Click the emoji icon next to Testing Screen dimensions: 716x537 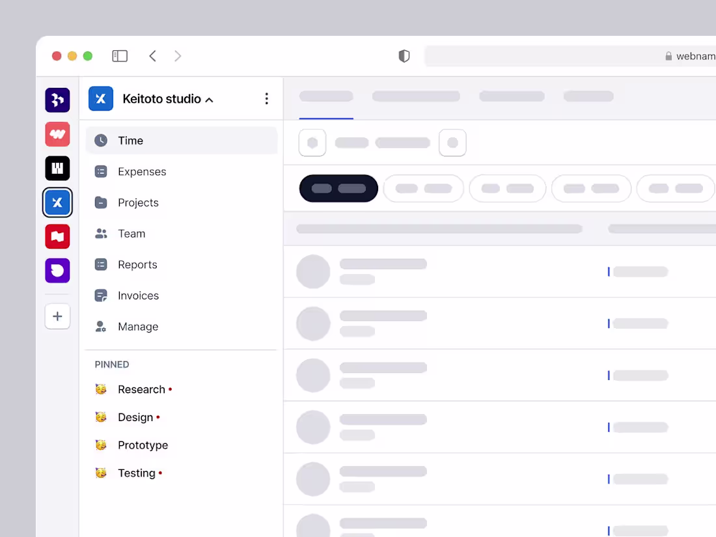coord(101,473)
